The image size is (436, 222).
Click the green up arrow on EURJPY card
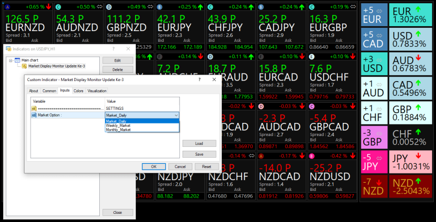tap(201, 7)
